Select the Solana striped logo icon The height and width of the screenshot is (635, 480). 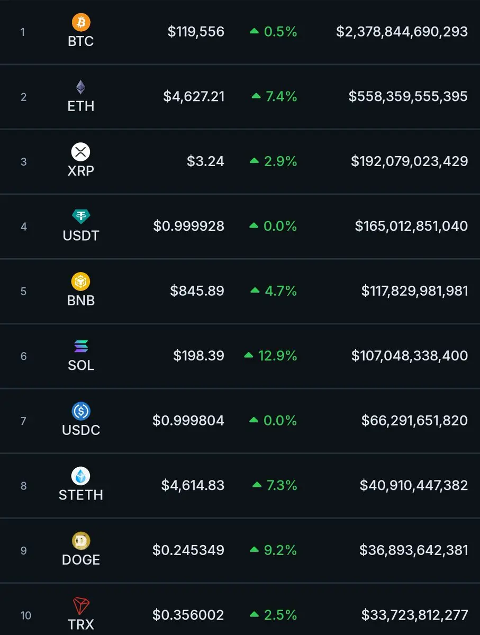[81, 347]
